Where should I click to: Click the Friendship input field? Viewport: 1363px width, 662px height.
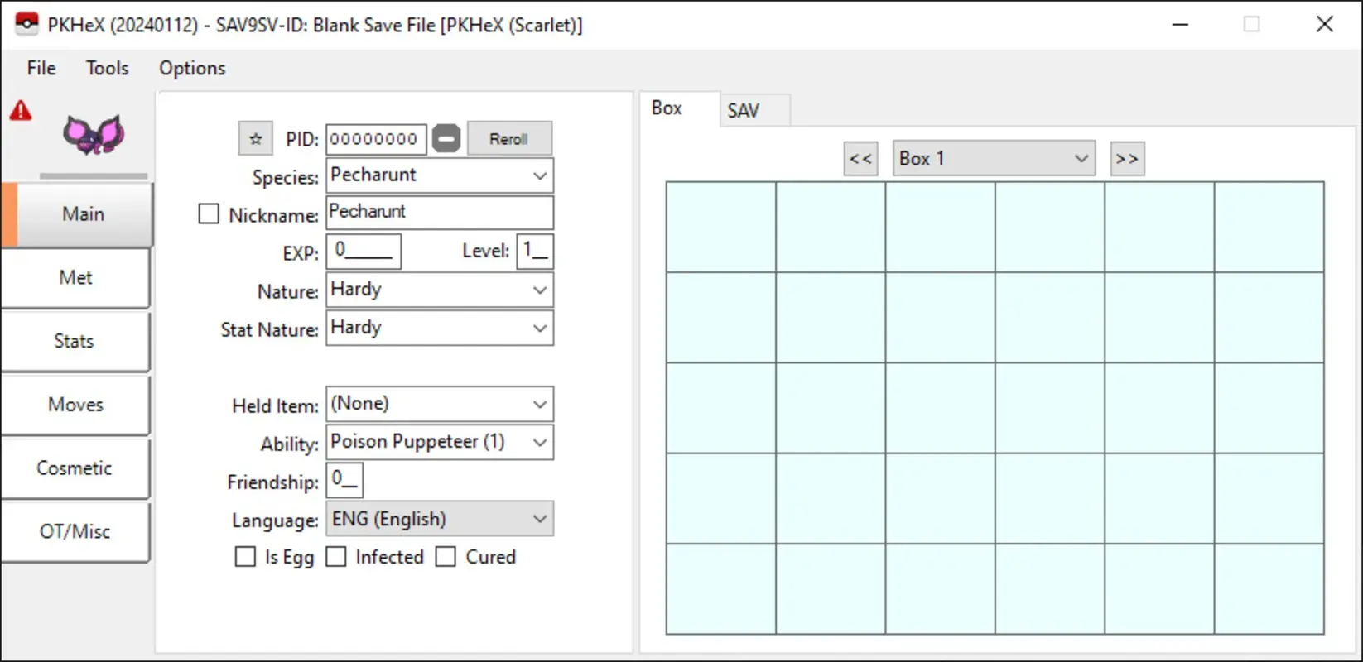pos(344,480)
